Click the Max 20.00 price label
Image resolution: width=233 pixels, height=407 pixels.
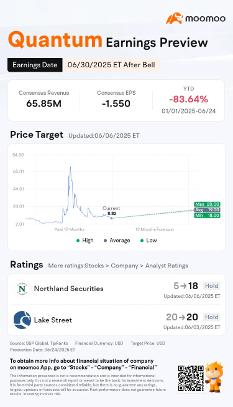point(207,204)
